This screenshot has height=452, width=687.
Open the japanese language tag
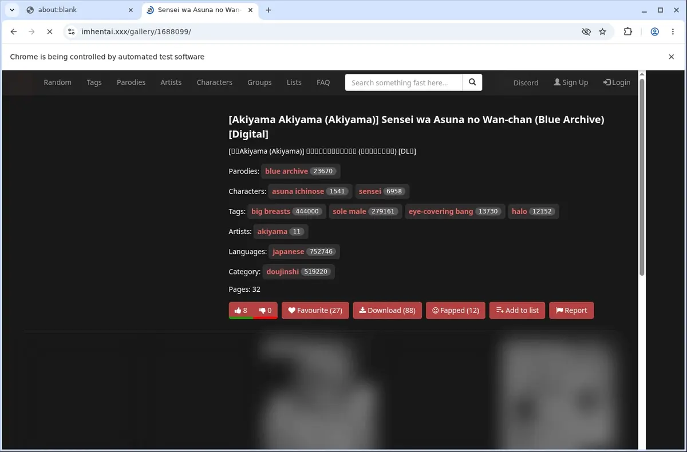304,251
